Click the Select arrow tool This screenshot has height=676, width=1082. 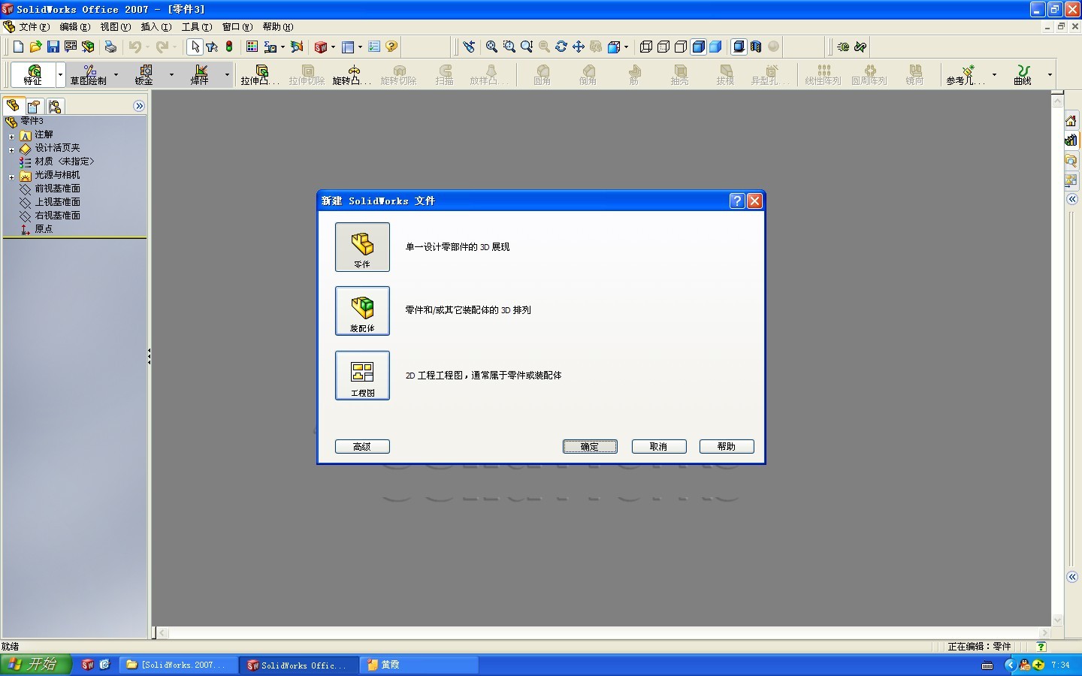point(195,47)
